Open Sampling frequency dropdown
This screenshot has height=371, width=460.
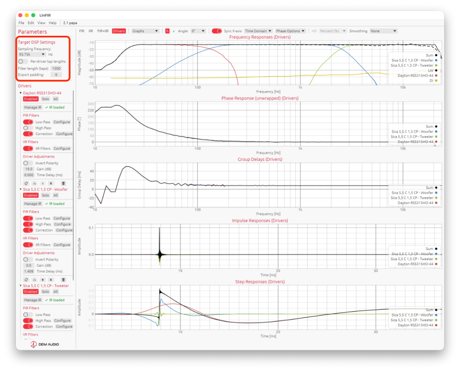pos(32,54)
